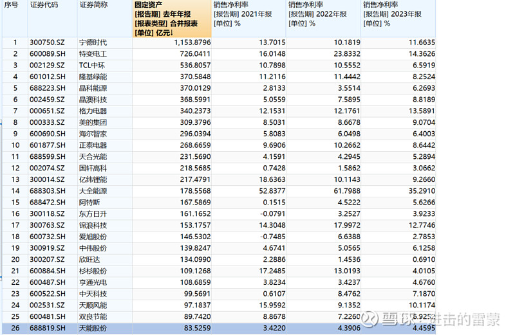Viewport: 515px width, 335px height.
Task: Select the 晶澳科技 name cell
Action: [x=93, y=100]
